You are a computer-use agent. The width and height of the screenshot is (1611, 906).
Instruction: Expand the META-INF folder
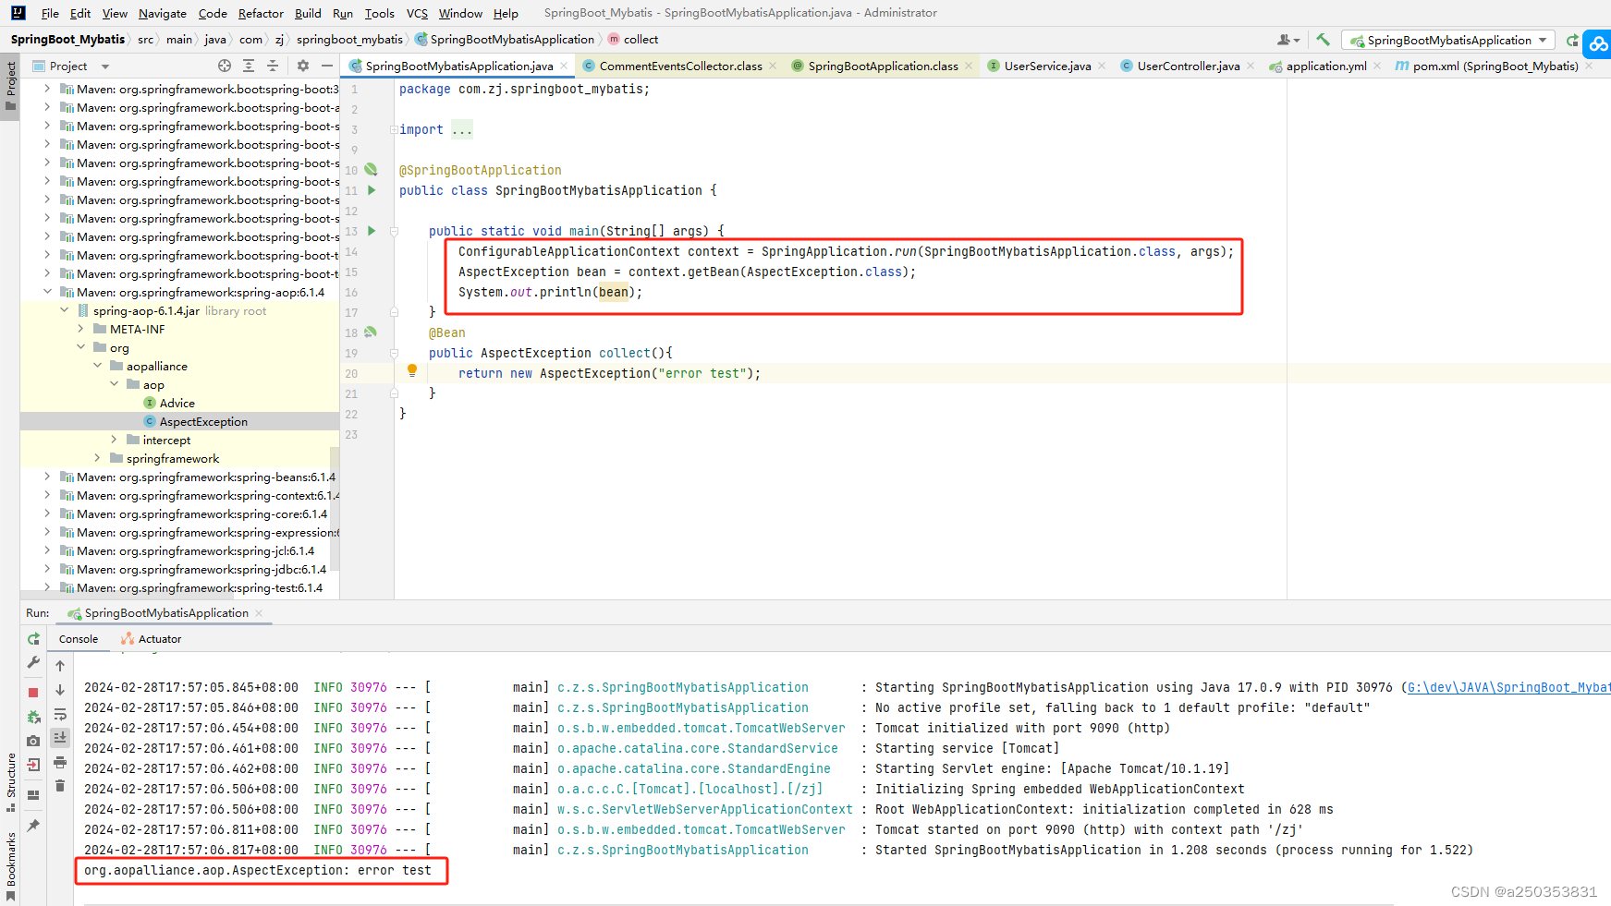coord(80,329)
